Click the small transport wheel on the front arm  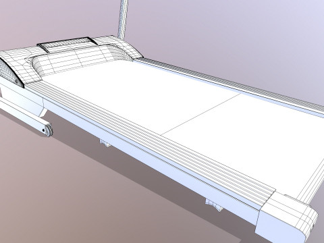click(49, 130)
